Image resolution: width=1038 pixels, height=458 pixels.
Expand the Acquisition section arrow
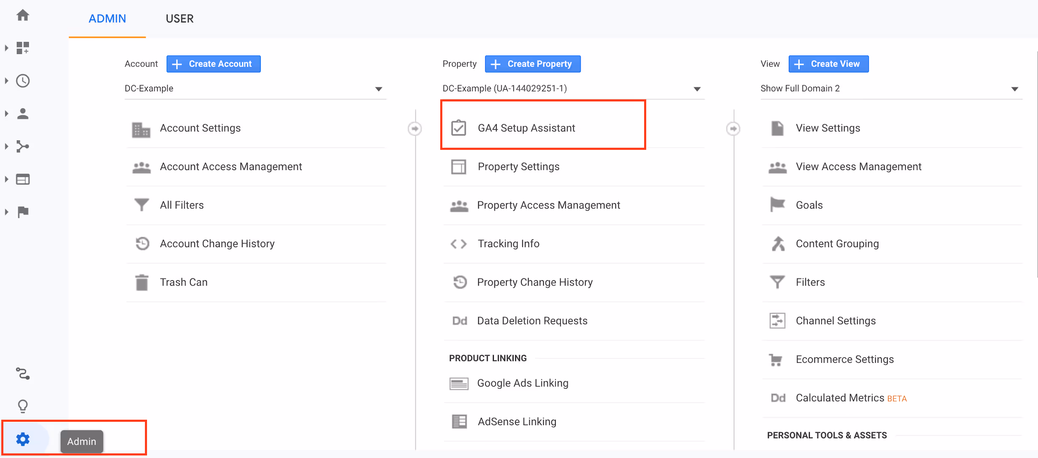point(6,146)
